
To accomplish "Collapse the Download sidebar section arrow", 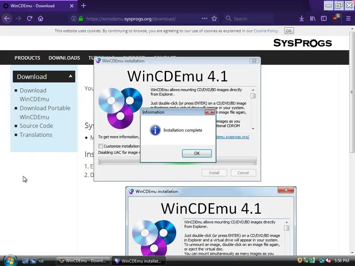I will coord(70,76).
